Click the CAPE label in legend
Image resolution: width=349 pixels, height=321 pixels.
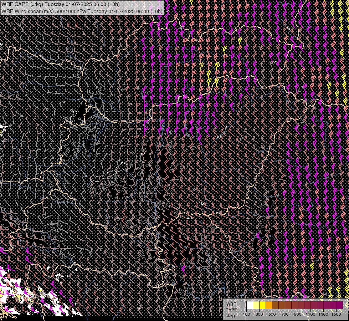pyautogui.click(x=231, y=310)
